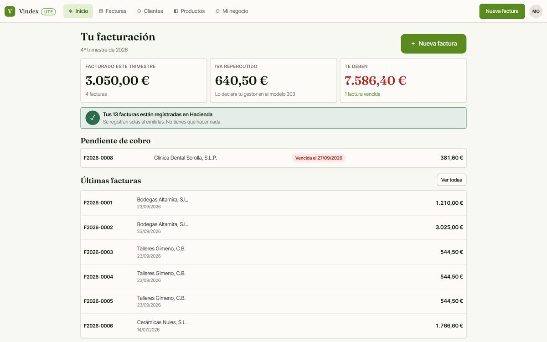The image size is (547, 342).
Task: Click Clínica Dental Sorolla, S.L.P.
Action: click(x=186, y=158)
